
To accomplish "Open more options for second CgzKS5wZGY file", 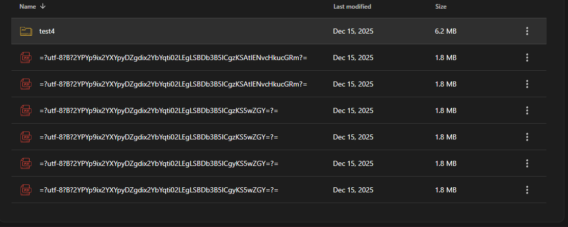I will pyautogui.click(x=527, y=136).
